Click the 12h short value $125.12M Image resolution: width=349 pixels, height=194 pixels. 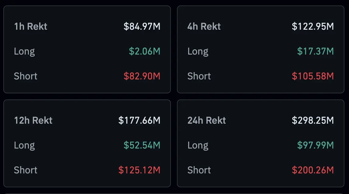click(139, 170)
